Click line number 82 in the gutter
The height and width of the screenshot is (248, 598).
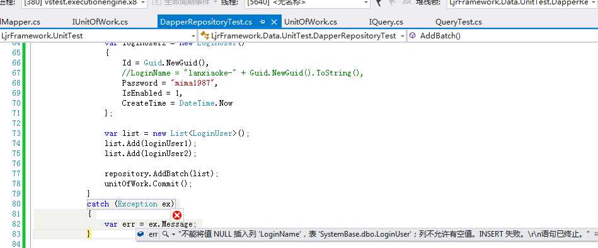[16, 224]
